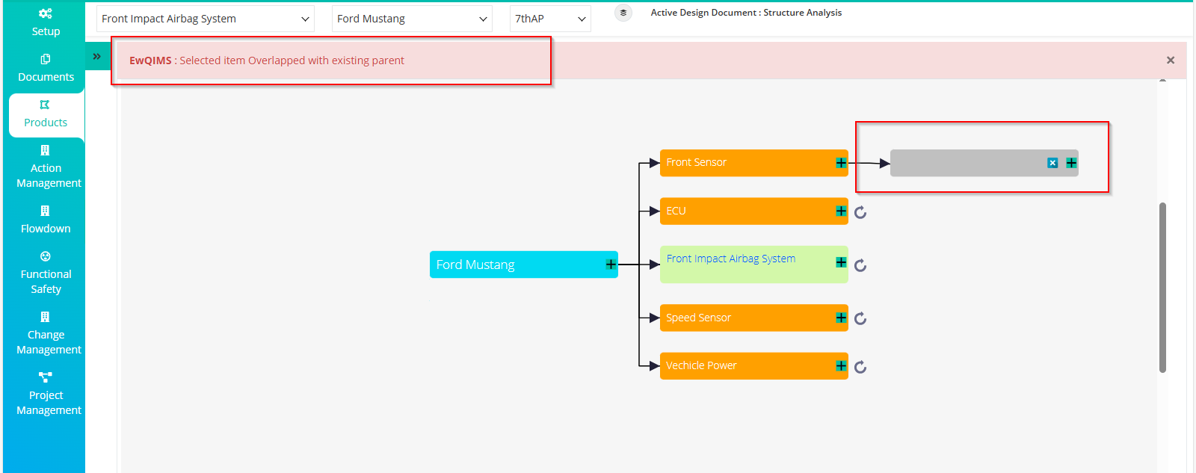Click the plus icon on Vechicle Power node
This screenshot has height=473, width=1196.
pos(841,366)
